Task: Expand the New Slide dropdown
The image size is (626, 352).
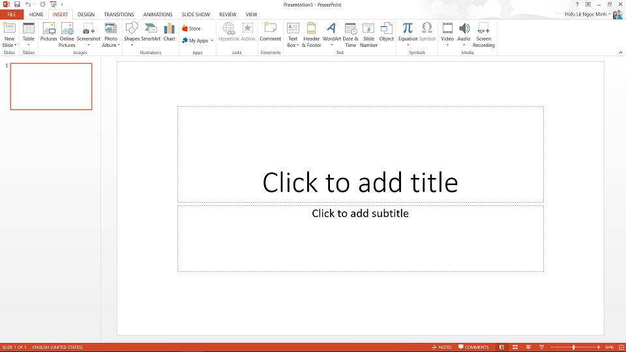Action: 9,42
